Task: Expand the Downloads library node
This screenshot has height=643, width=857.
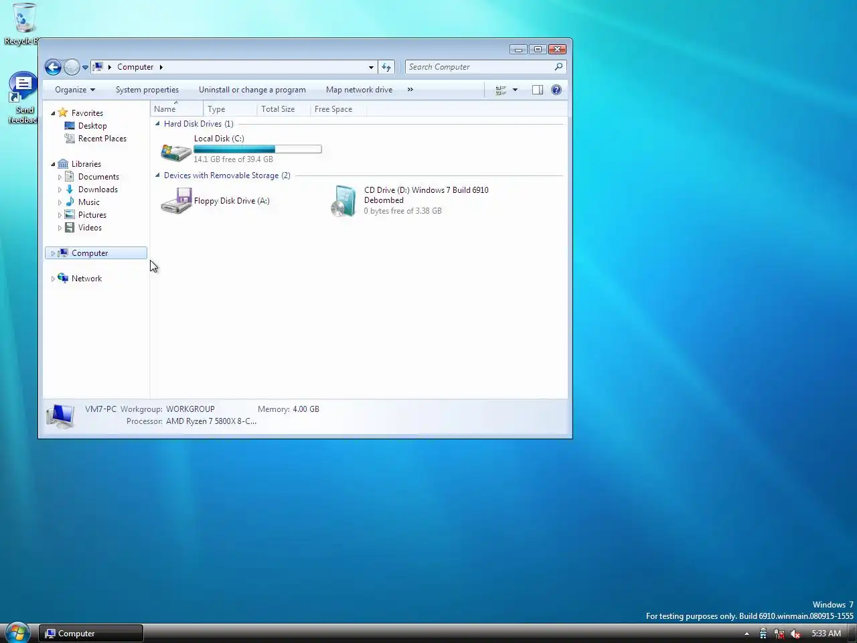Action: coord(60,190)
